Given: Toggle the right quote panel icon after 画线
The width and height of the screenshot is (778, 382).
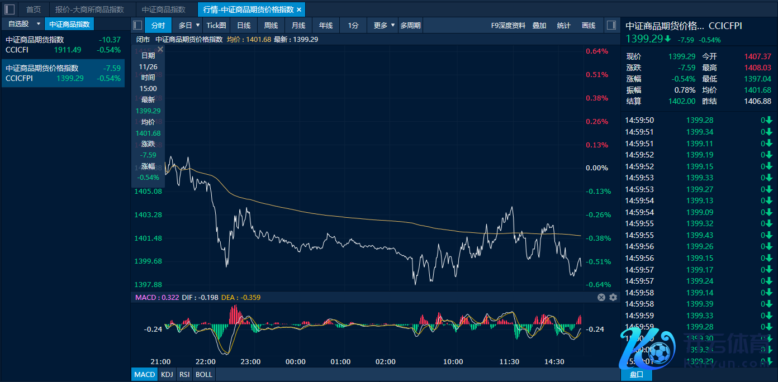Looking at the screenshot, I should pyautogui.click(x=611, y=25).
